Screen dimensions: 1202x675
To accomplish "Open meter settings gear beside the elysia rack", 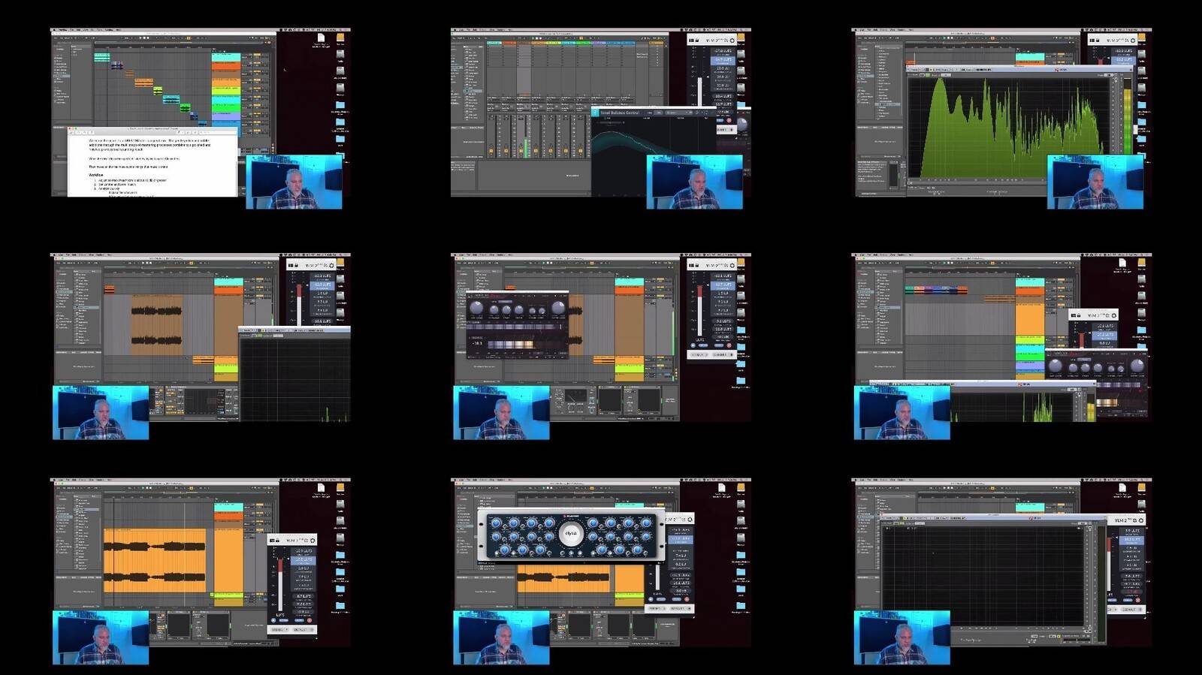I will click(690, 519).
